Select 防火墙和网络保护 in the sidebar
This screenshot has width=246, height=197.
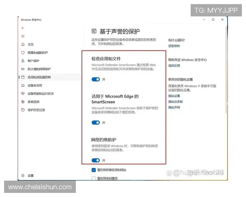pyautogui.click(x=39, y=69)
